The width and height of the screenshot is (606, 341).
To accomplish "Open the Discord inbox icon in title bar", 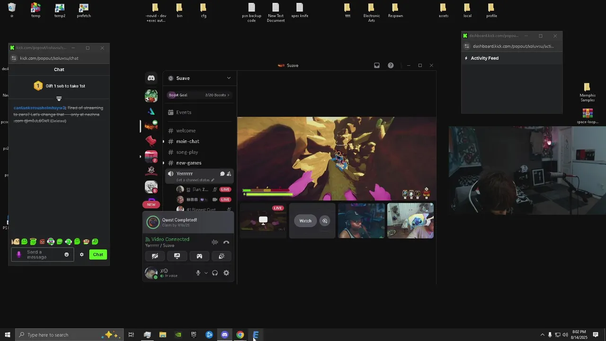I will tap(377, 65).
